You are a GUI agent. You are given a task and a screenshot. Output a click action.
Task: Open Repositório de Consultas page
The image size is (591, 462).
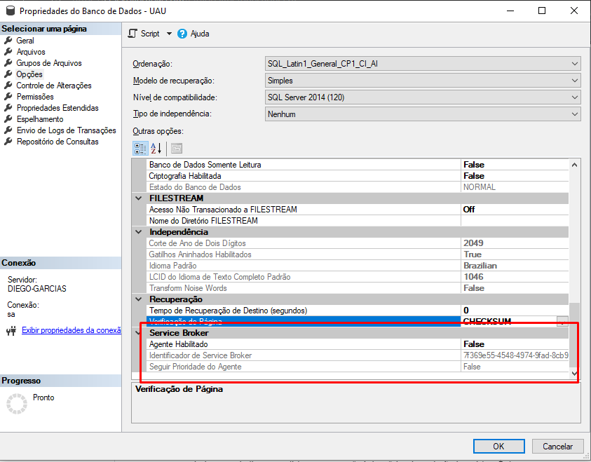click(57, 142)
